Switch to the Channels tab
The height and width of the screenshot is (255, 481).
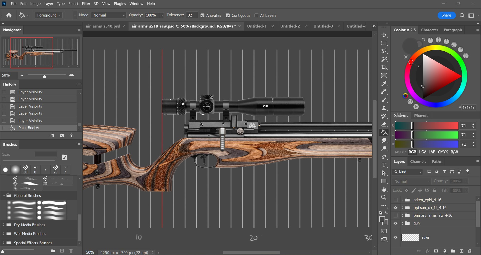tap(418, 162)
